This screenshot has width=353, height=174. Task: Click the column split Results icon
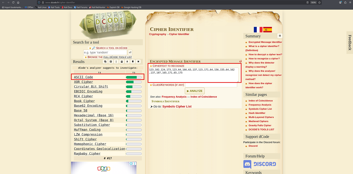(x=116, y=62)
